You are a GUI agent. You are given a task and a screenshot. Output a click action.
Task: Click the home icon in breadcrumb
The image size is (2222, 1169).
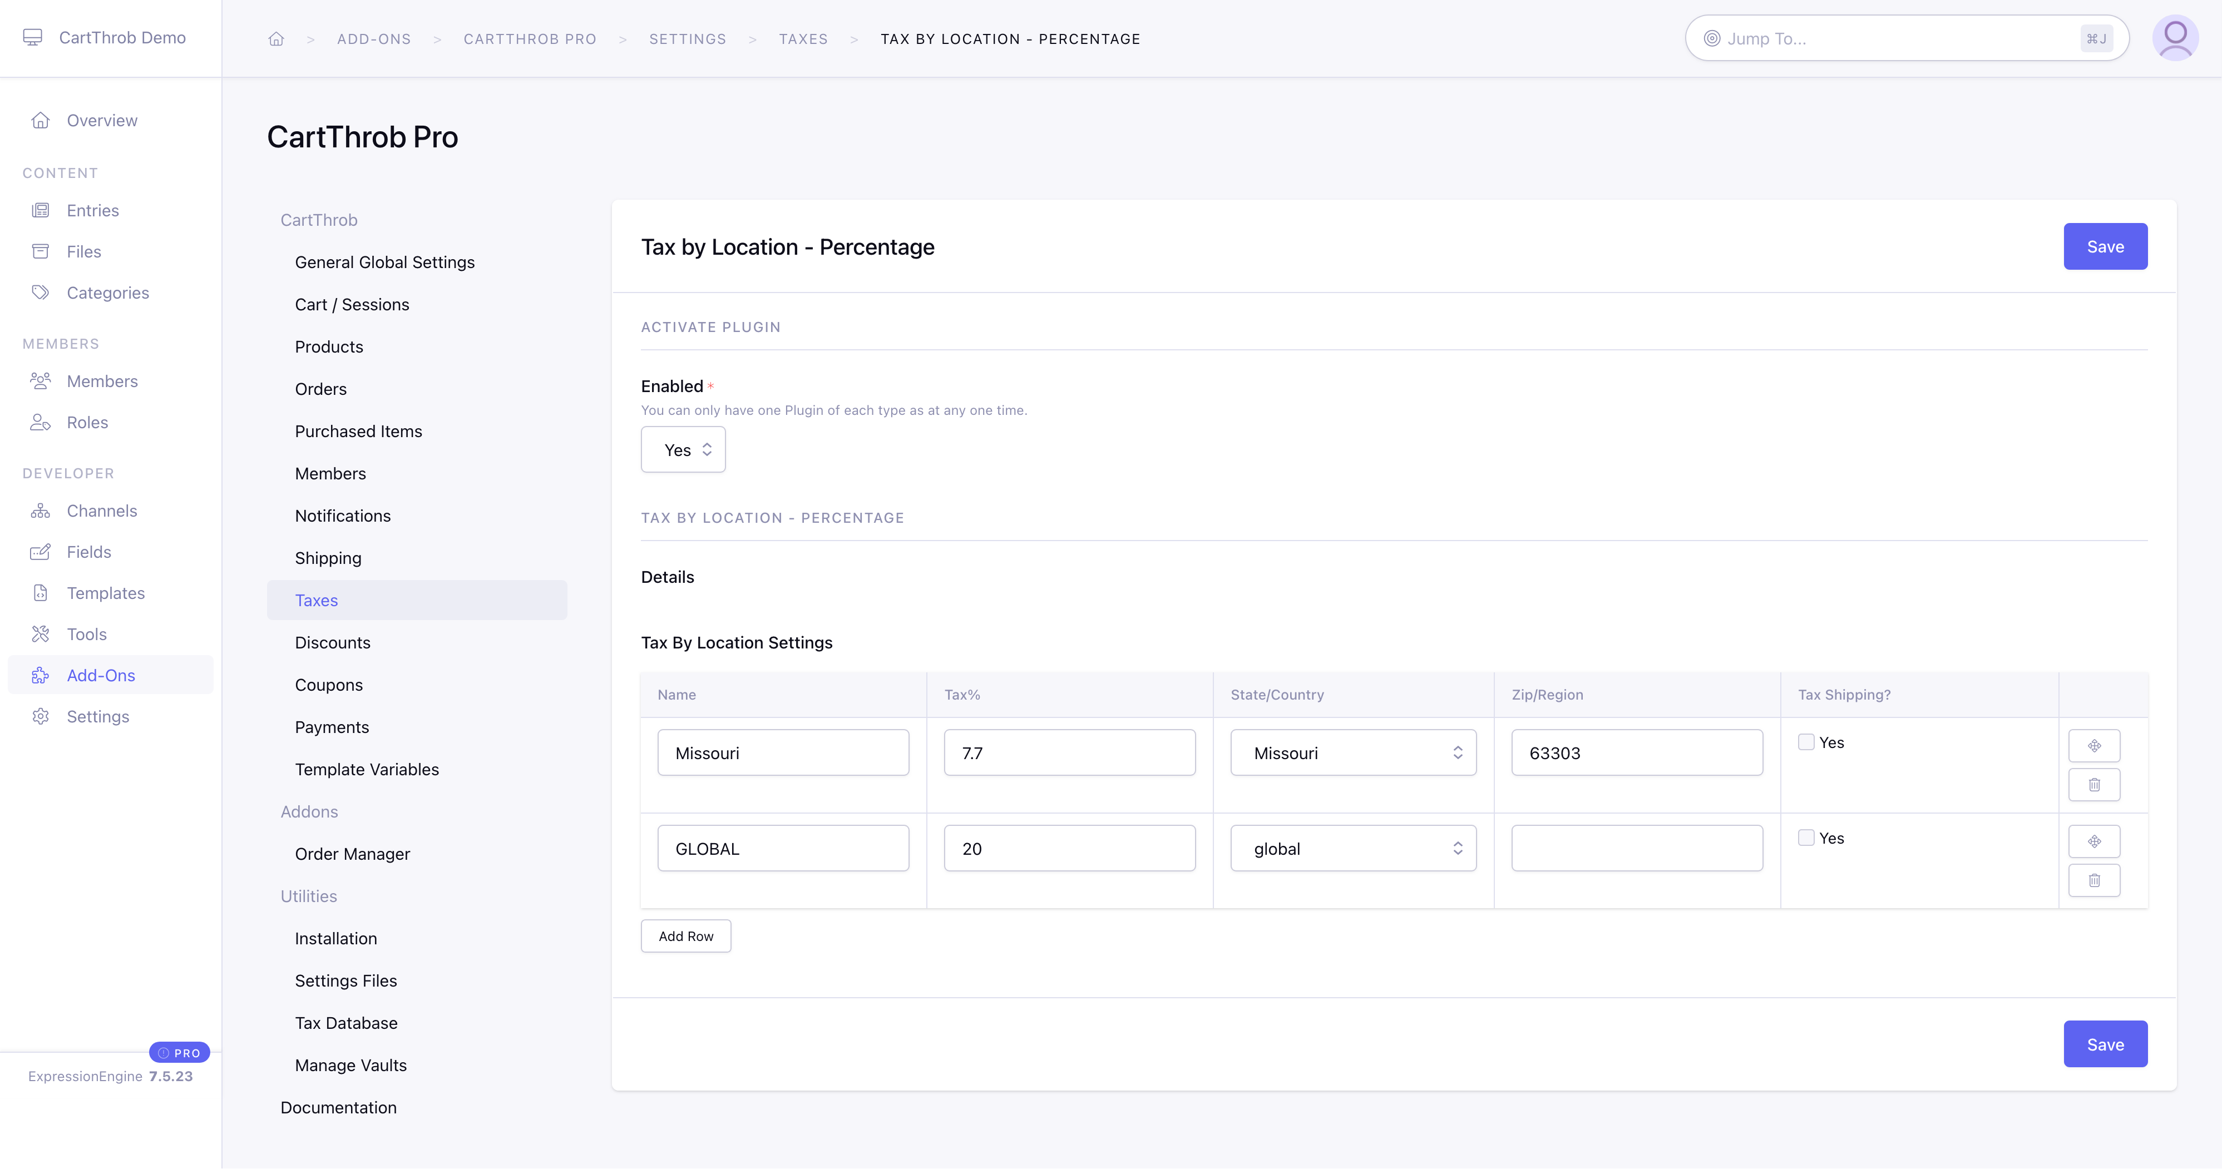(x=276, y=39)
